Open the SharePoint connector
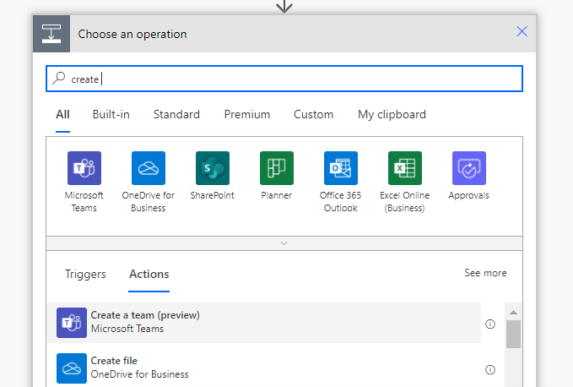This screenshot has width=573, height=387. coord(213,168)
